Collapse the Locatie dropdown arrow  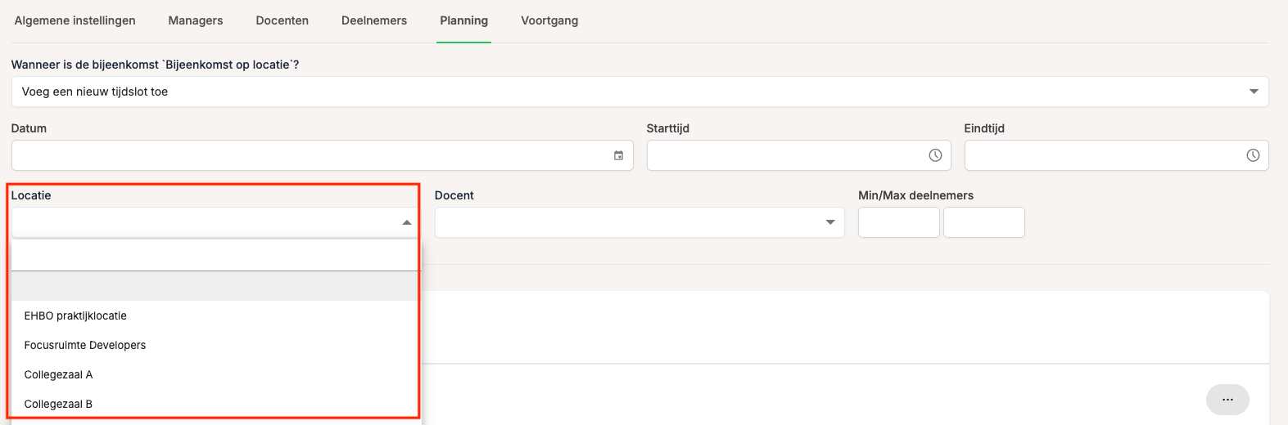click(407, 222)
